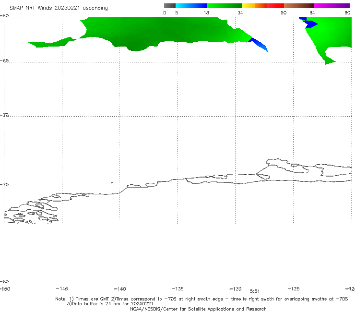Screen dimensions: 355x312
Task: Click the colorbar label '34'
Action: [240, 12]
